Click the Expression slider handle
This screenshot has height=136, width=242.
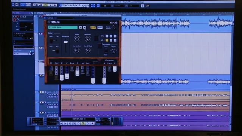pyautogui.click(x=66, y=42)
